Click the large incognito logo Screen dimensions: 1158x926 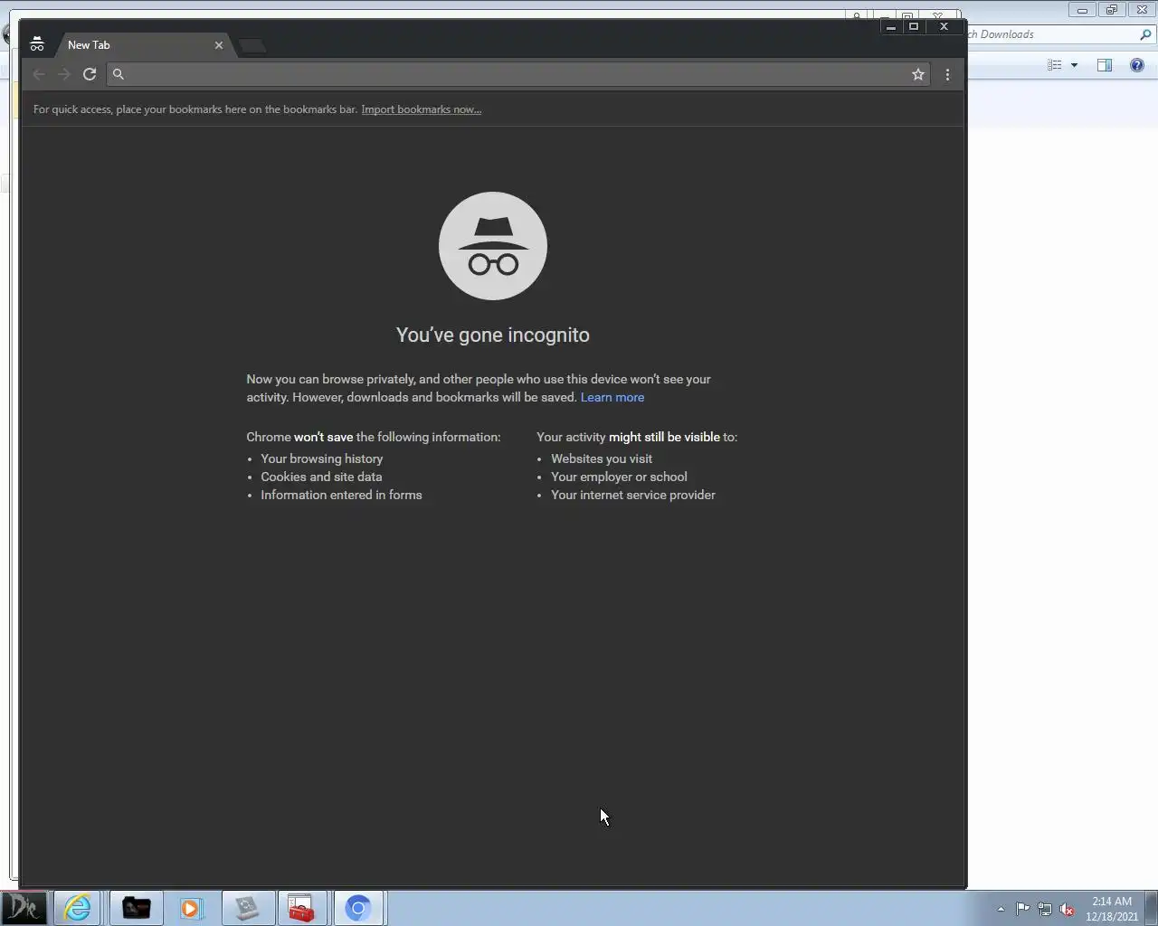pyautogui.click(x=493, y=246)
